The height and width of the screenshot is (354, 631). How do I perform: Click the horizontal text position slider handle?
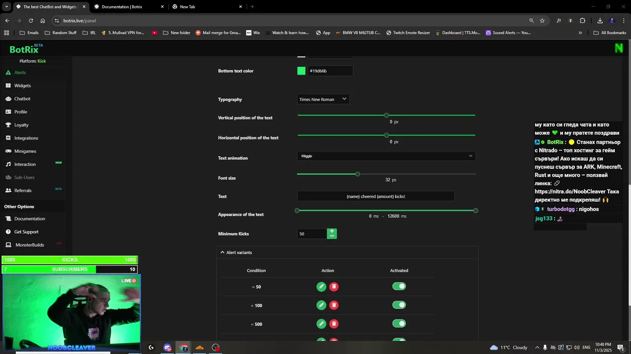pyautogui.click(x=386, y=135)
